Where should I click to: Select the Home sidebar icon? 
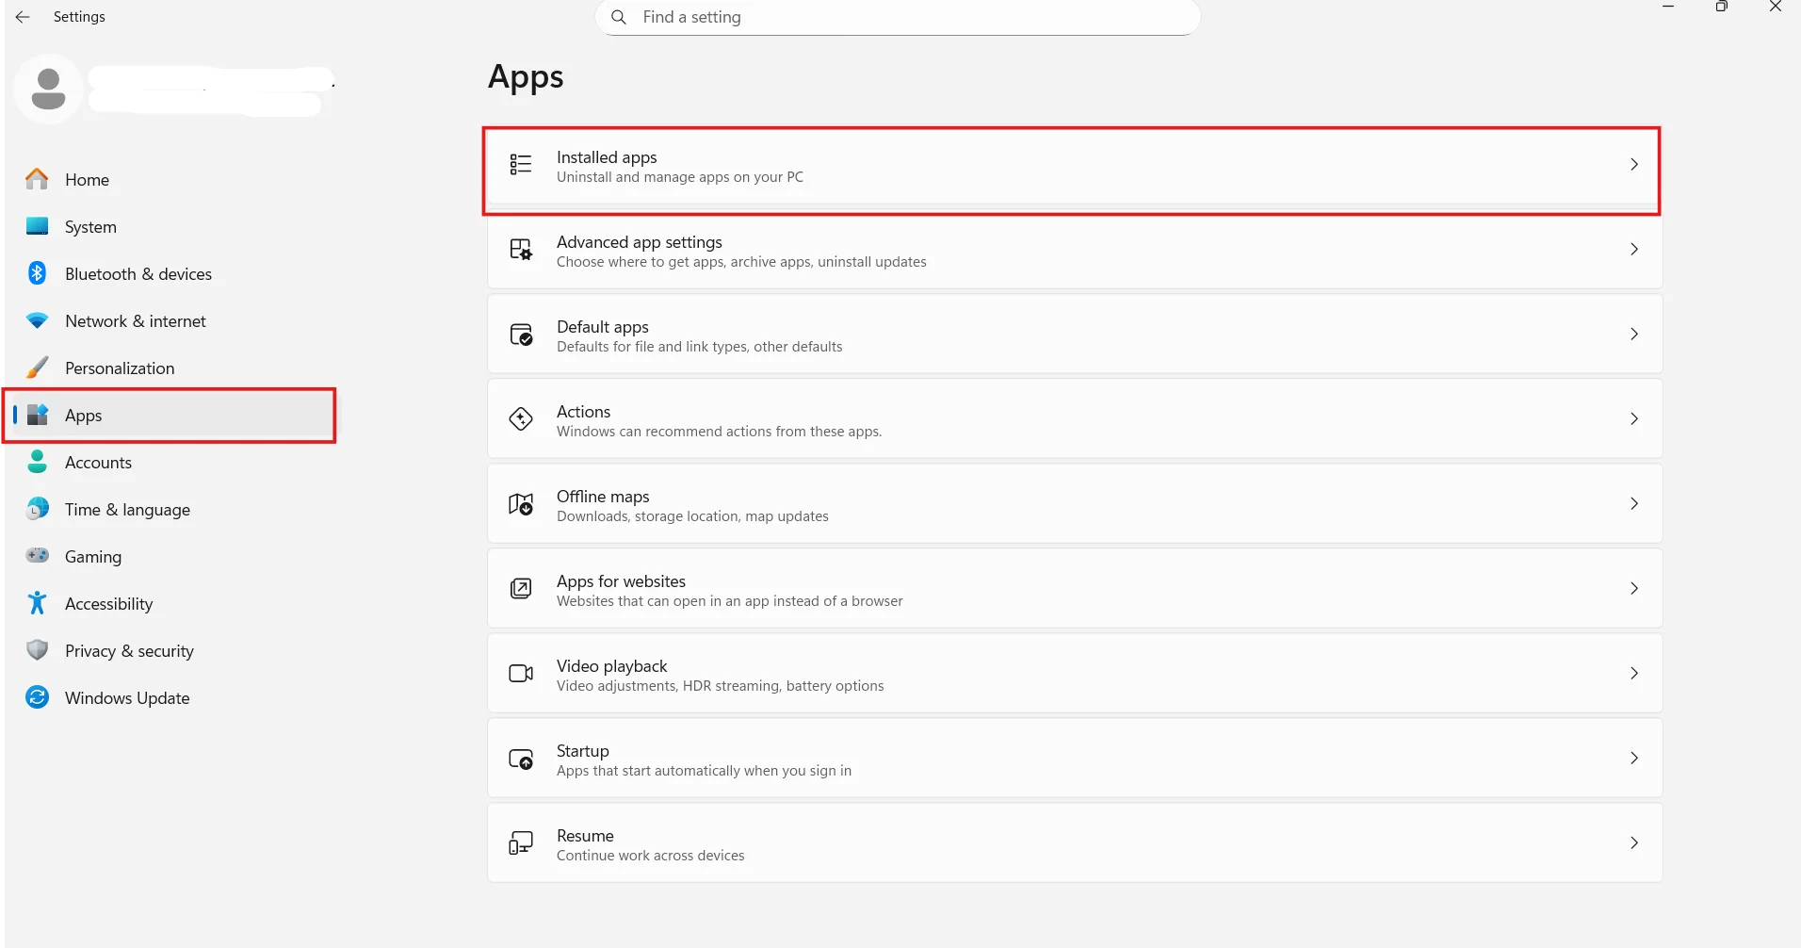pyautogui.click(x=36, y=179)
